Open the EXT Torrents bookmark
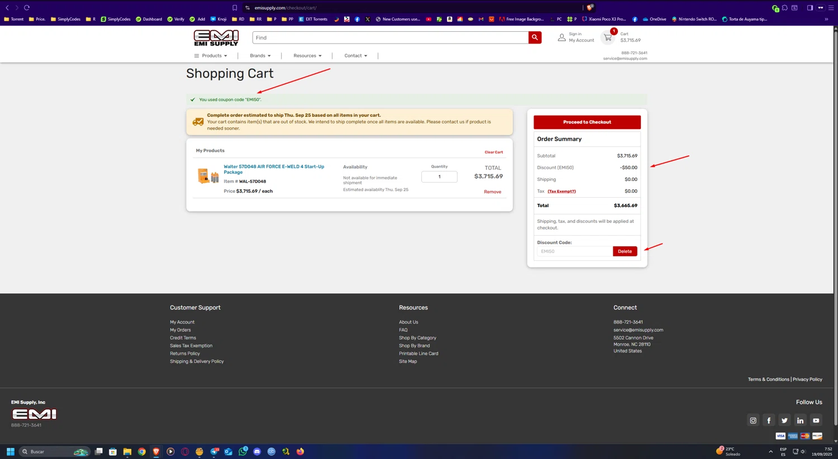The image size is (838, 459). coord(313,19)
